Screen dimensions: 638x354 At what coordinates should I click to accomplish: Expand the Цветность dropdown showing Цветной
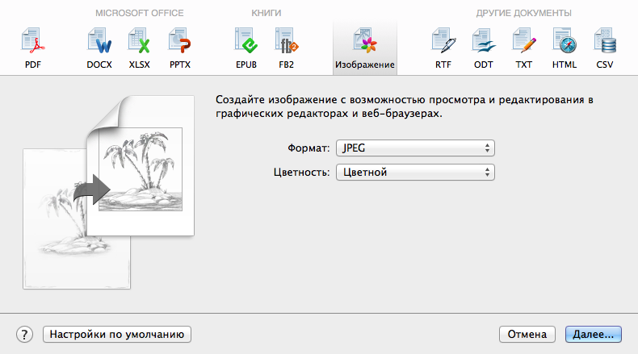pyautogui.click(x=415, y=172)
